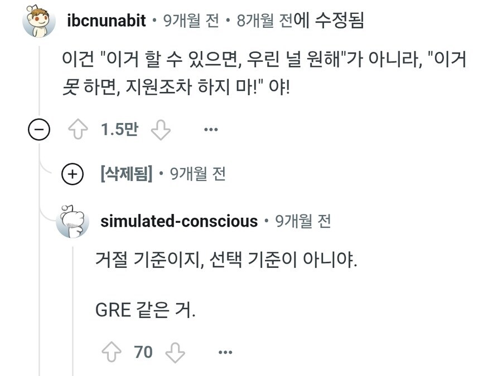Expand the deleted [삭제됨] comment
This screenshot has height=376, width=502.
coord(73,174)
